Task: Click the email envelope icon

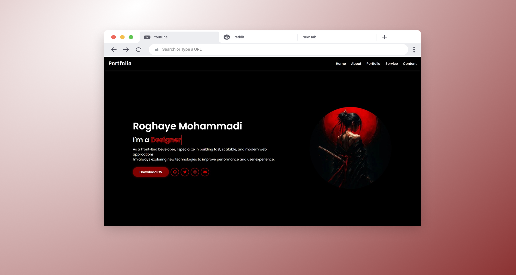Action: (x=205, y=172)
